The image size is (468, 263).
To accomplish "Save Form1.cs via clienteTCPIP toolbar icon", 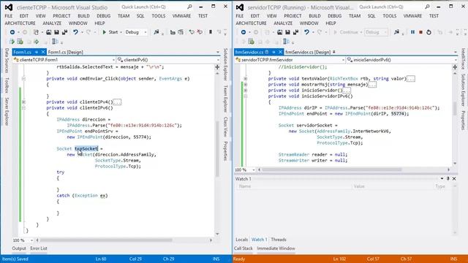I will (56, 32).
